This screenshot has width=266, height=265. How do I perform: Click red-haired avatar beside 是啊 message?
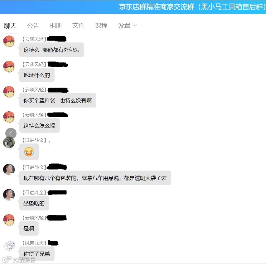9,220
